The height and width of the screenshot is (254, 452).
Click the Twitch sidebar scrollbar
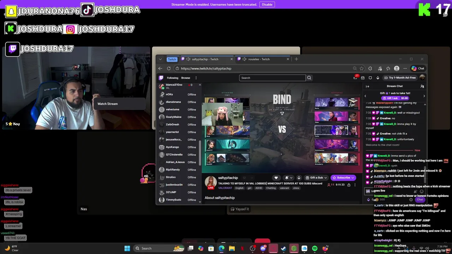(x=200, y=152)
